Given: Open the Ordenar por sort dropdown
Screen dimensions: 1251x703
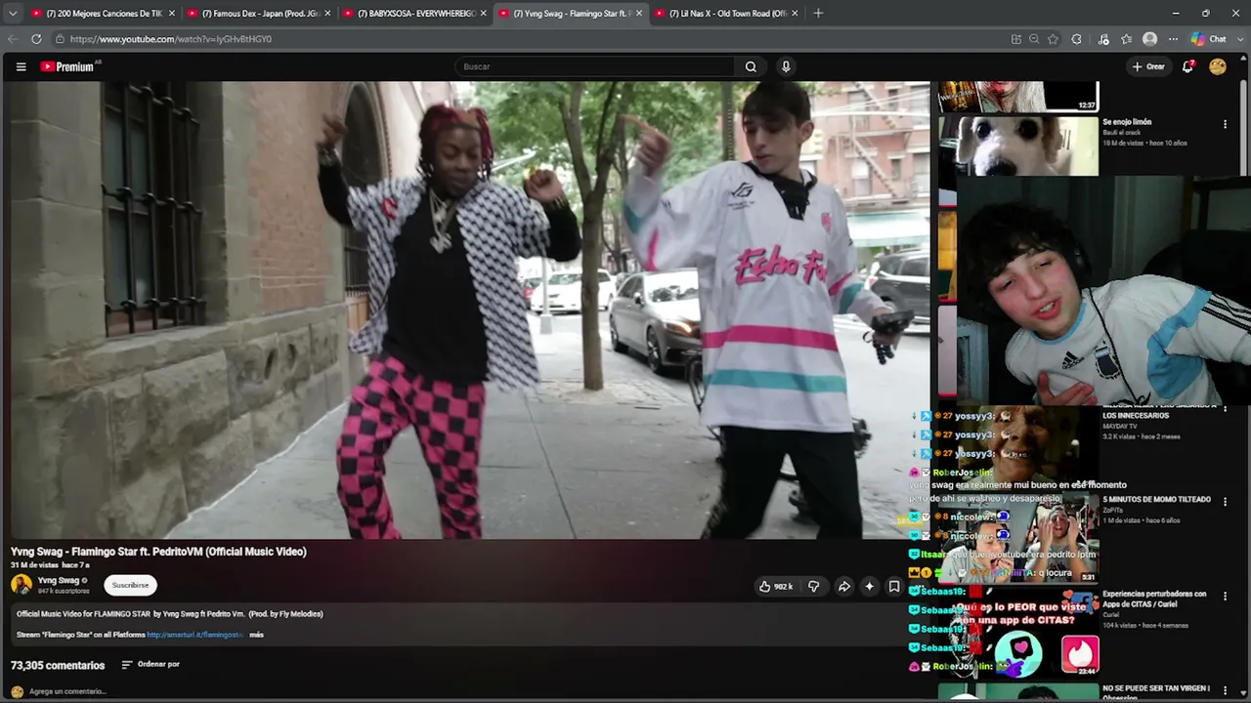Looking at the screenshot, I should (151, 664).
